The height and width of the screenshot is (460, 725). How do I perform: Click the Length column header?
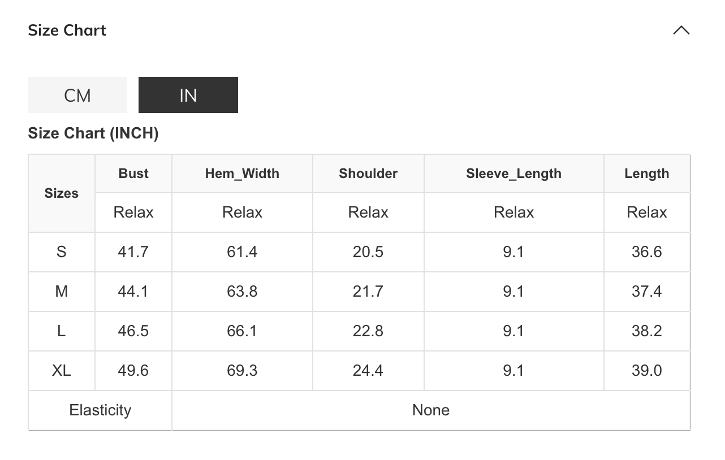[x=646, y=173]
